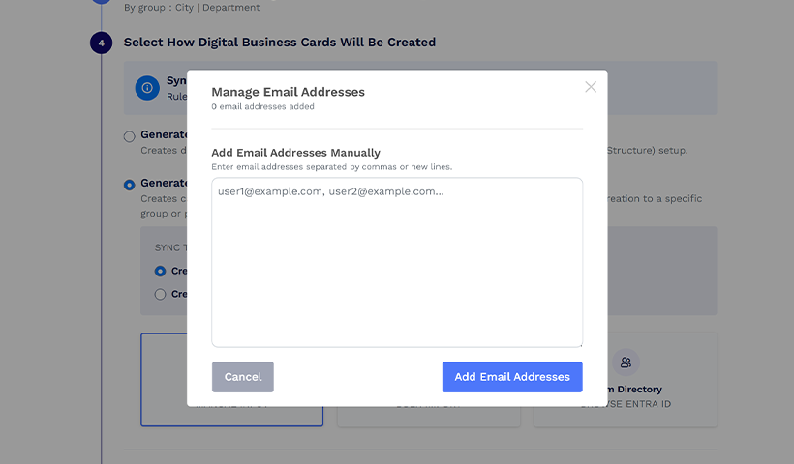794x464 pixels.
Task: Select the second, checked Generate radio option
Action: click(130, 185)
